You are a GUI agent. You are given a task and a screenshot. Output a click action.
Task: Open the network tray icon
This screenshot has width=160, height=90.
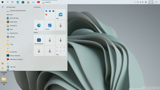tap(140, 2)
